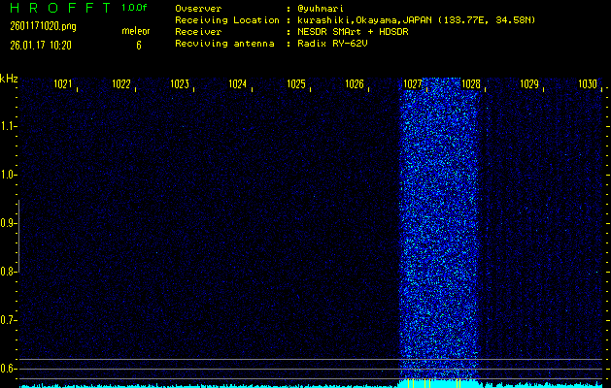Click the 0.8 frequency axis label
This screenshot has width=611, height=388.
point(8,272)
